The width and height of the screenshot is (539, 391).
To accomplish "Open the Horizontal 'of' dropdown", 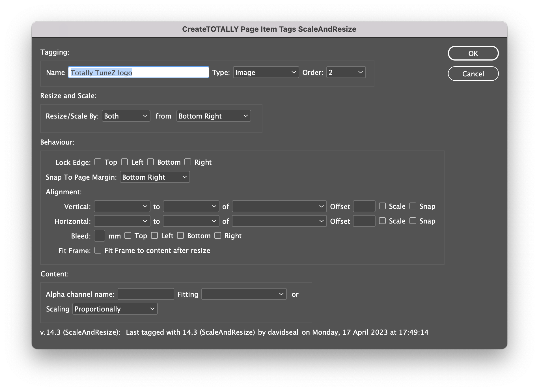I will [279, 221].
